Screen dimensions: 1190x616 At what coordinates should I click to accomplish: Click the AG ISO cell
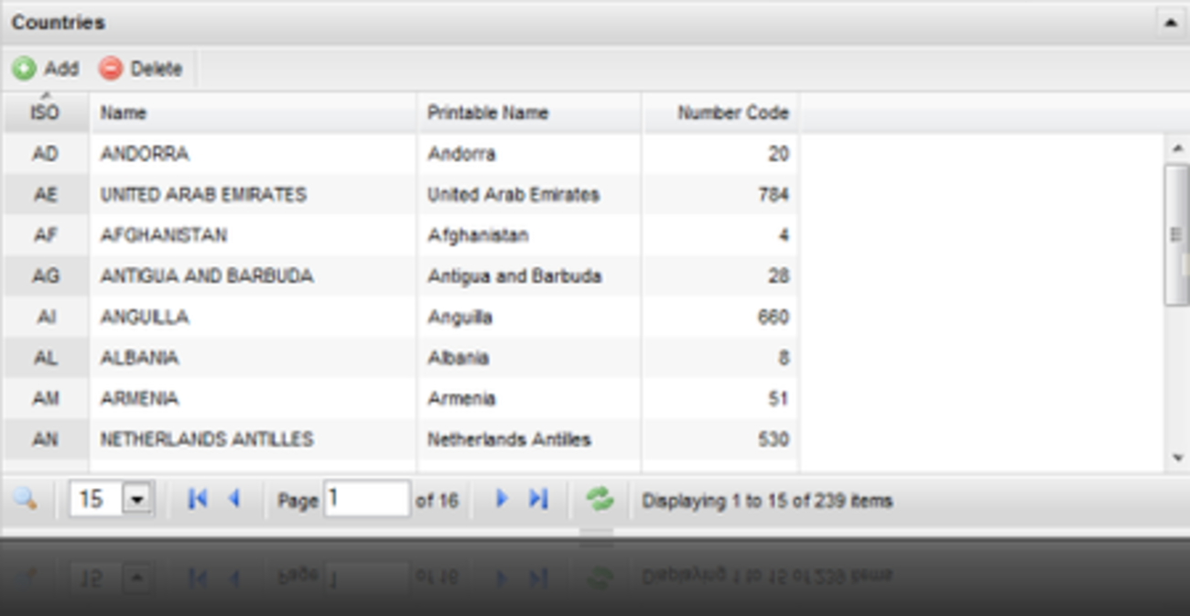(45, 276)
